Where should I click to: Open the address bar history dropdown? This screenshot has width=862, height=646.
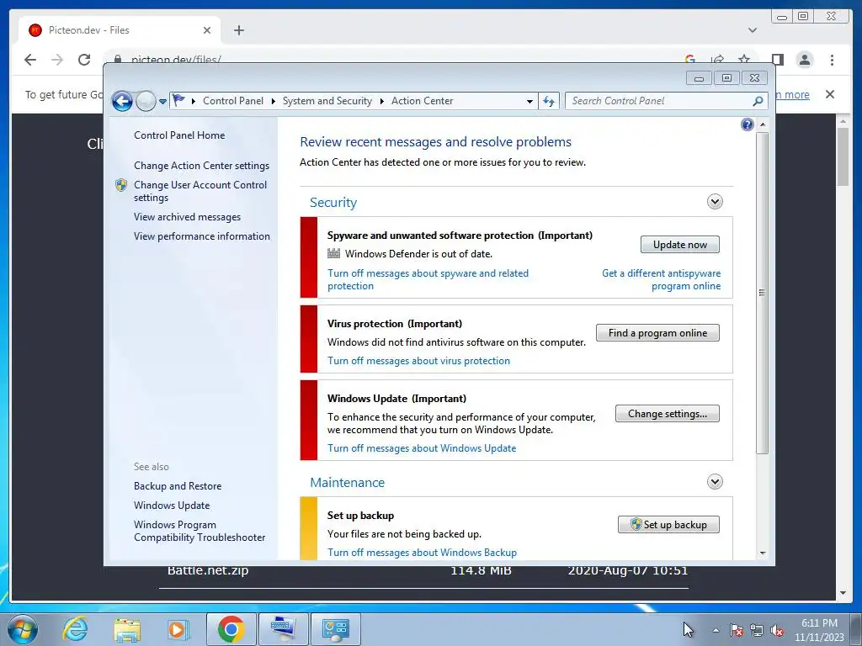[x=529, y=101]
